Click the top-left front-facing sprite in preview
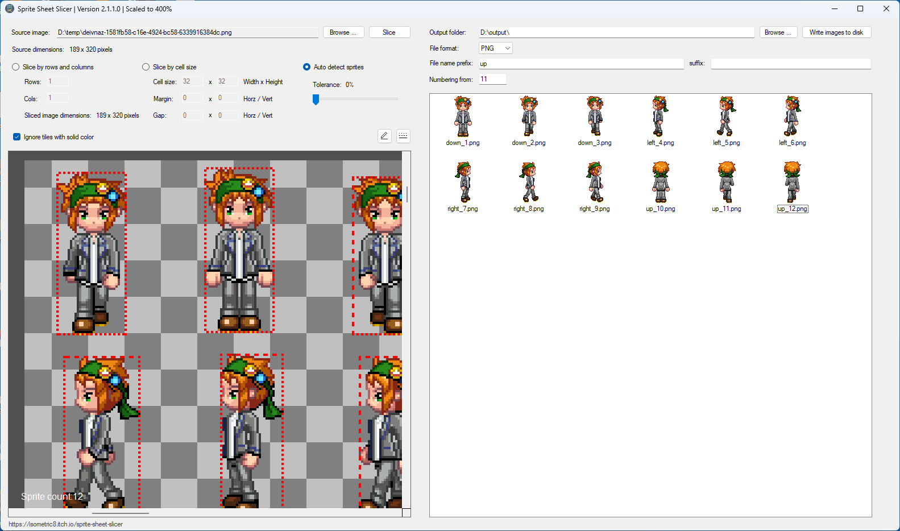The height and width of the screenshot is (531, 900). (x=92, y=253)
